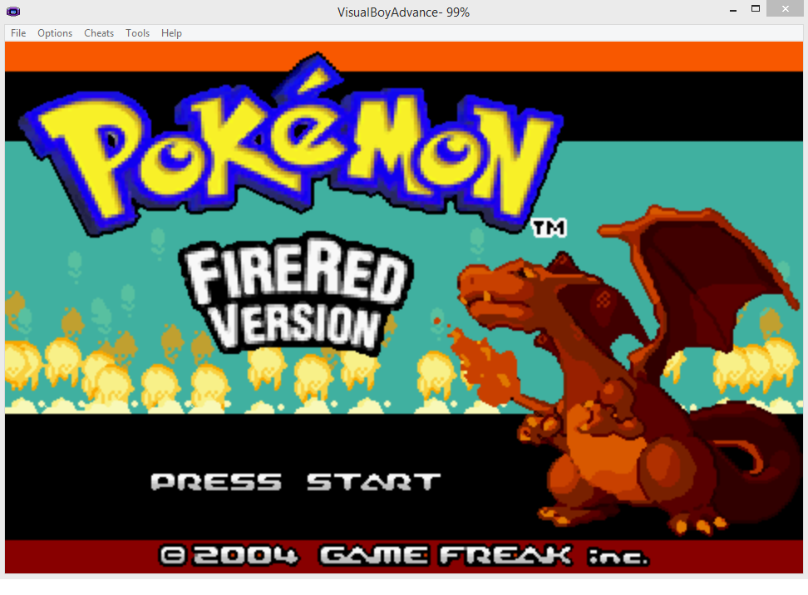Open the Options menu
The height and width of the screenshot is (595, 808).
click(55, 33)
